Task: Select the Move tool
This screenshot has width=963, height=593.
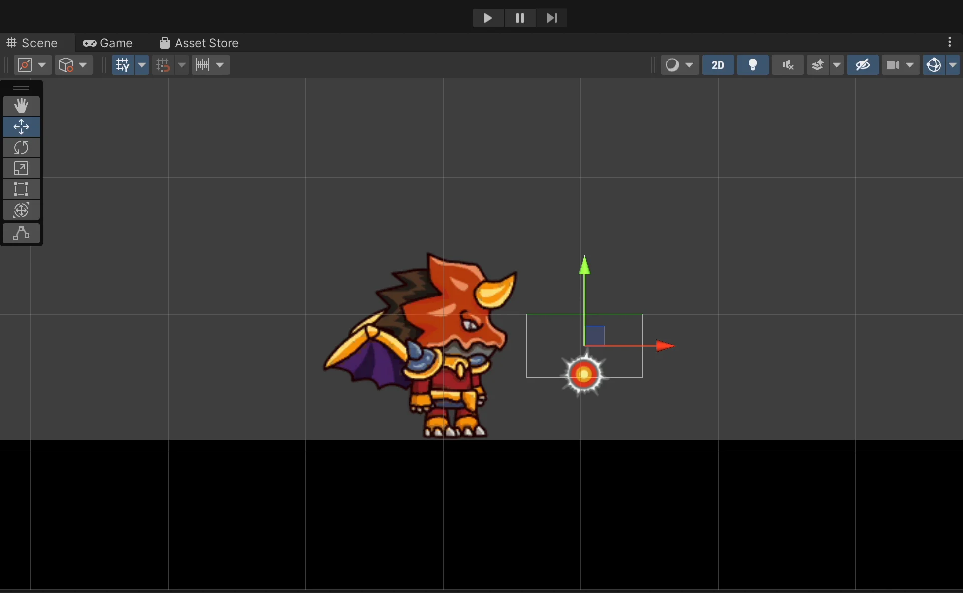Action: click(x=22, y=127)
